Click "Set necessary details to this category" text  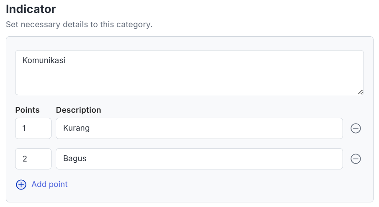click(x=79, y=25)
